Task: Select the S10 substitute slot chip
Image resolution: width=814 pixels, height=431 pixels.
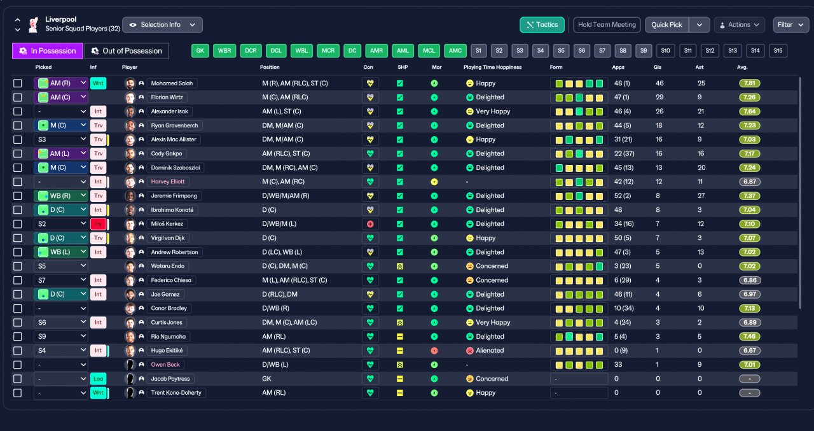Action: coord(665,51)
